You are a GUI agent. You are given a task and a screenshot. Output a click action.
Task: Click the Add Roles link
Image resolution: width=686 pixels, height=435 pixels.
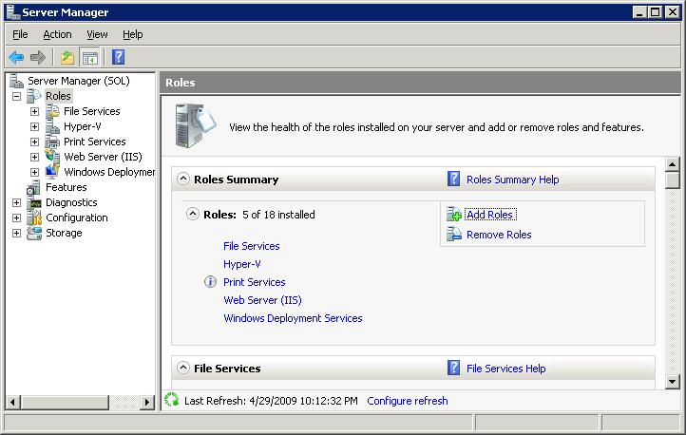tap(489, 215)
